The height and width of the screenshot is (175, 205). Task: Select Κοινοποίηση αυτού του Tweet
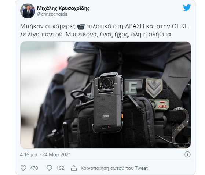[x=114, y=168]
